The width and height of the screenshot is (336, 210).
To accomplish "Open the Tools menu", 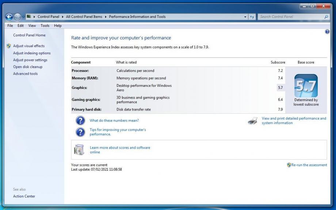I will coord(45,26).
